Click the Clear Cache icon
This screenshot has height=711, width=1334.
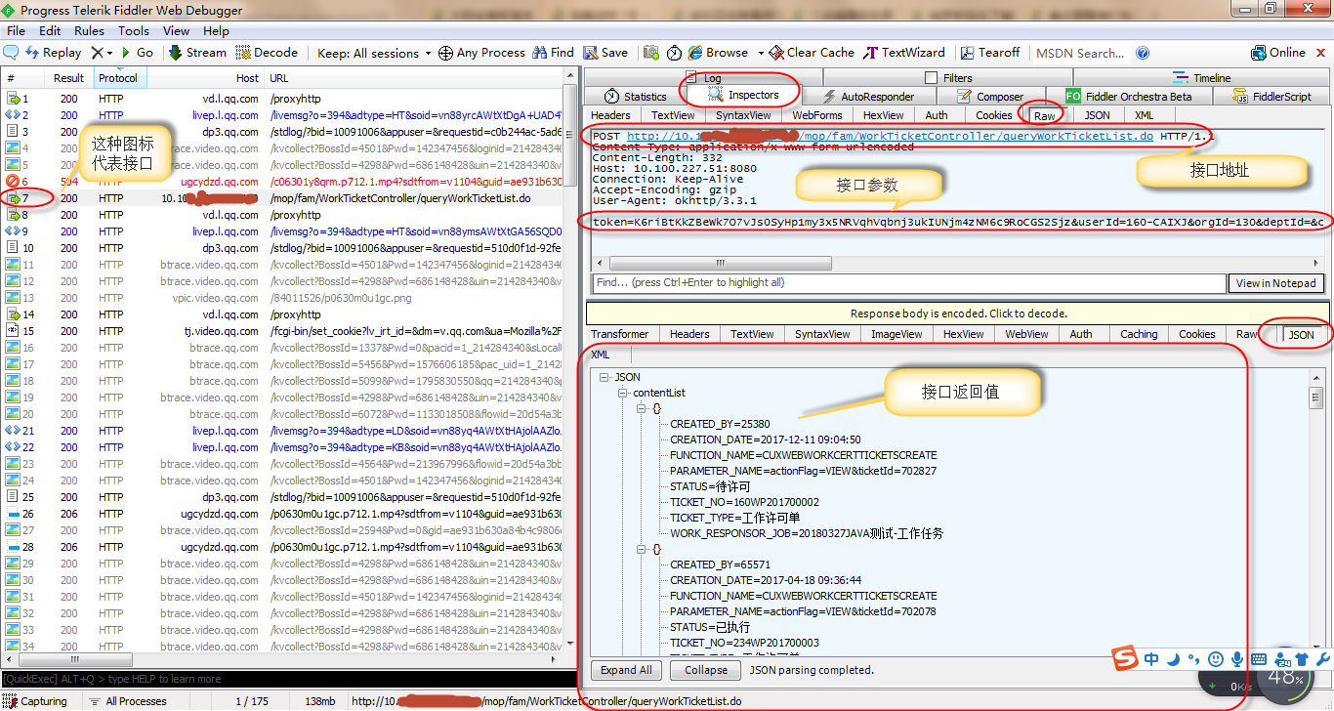point(776,52)
